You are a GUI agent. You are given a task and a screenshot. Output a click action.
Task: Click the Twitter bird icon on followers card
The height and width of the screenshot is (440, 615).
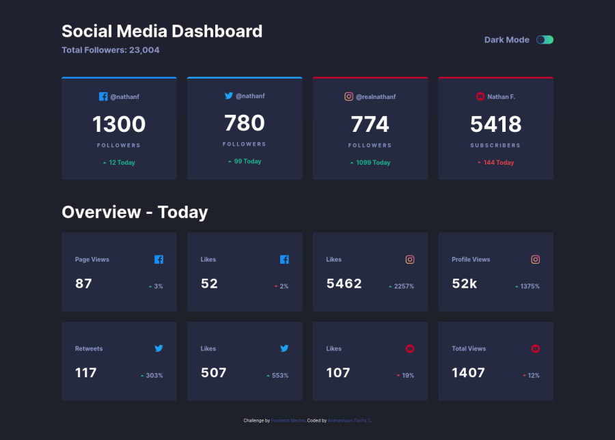tap(229, 96)
